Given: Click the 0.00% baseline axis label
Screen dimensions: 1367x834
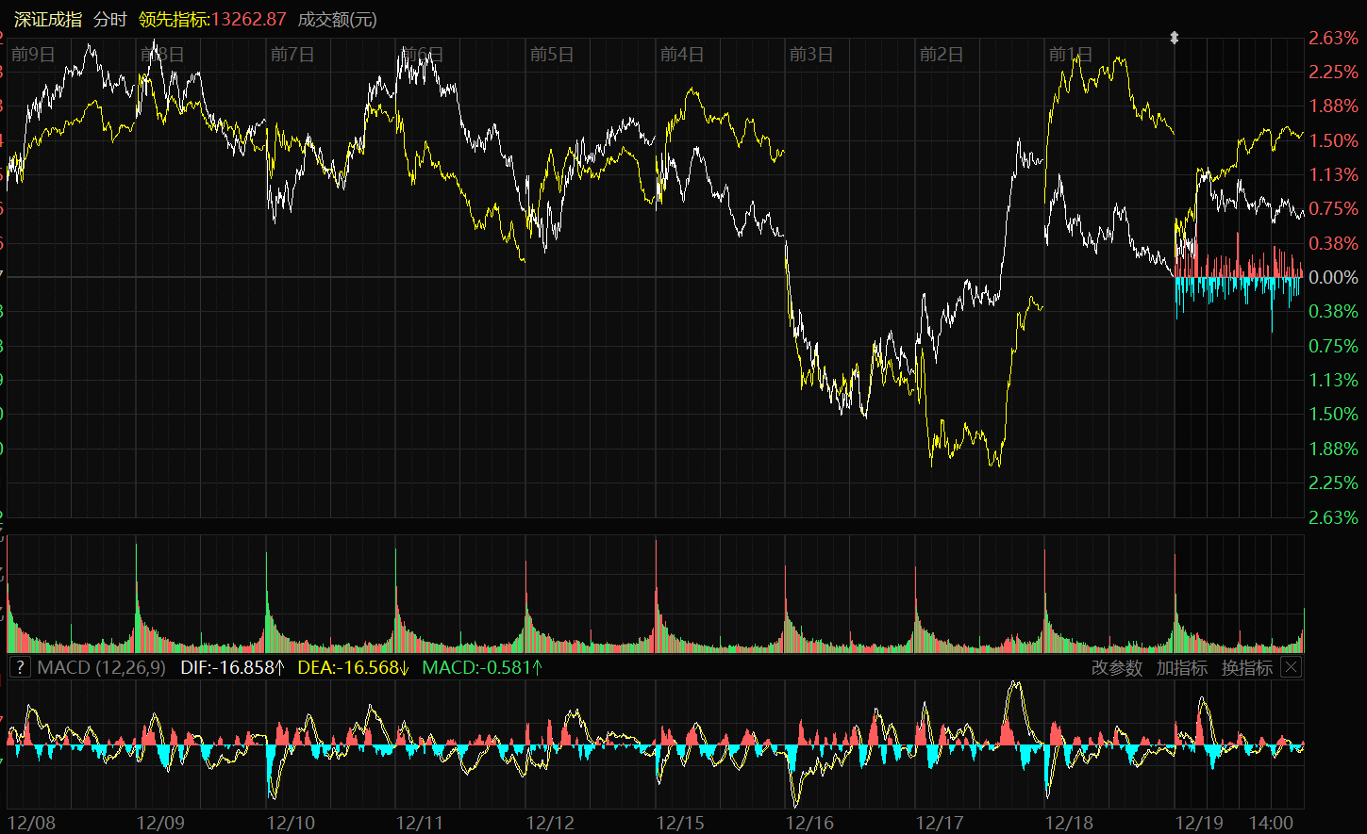Looking at the screenshot, I should (x=1333, y=278).
